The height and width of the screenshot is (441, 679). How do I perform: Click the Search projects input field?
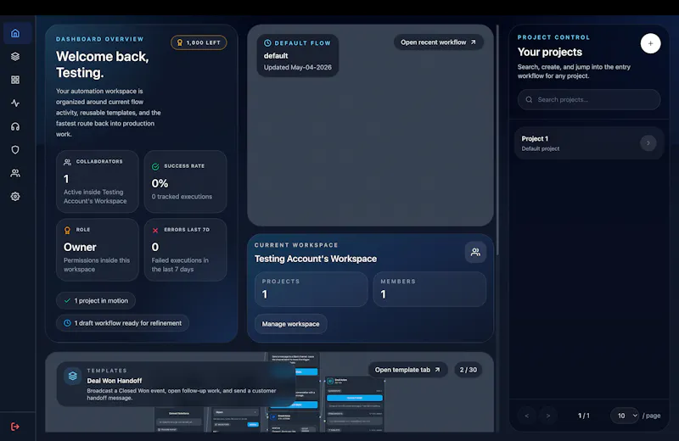[x=589, y=99]
